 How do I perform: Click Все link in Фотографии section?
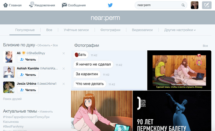pos(205,46)
